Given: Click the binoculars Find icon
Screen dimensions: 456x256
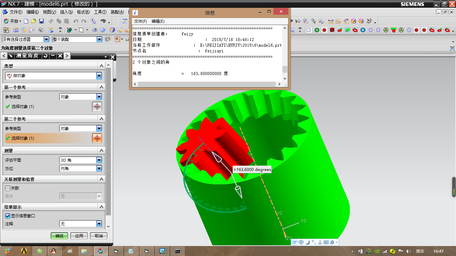Looking at the screenshot, I should tap(103, 21).
